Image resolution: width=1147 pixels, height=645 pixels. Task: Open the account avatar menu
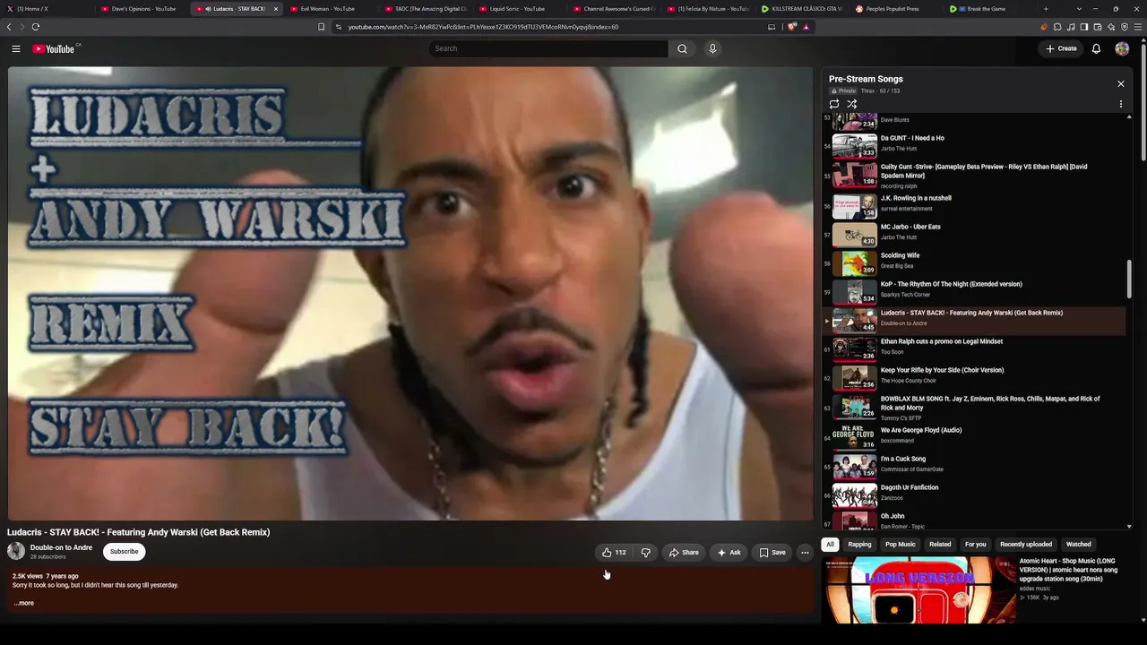click(1122, 48)
